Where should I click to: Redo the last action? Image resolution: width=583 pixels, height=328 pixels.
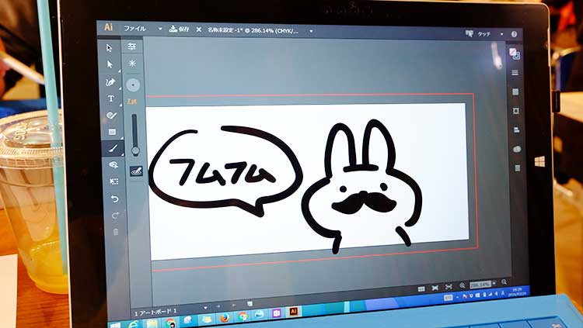[x=115, y=216]
